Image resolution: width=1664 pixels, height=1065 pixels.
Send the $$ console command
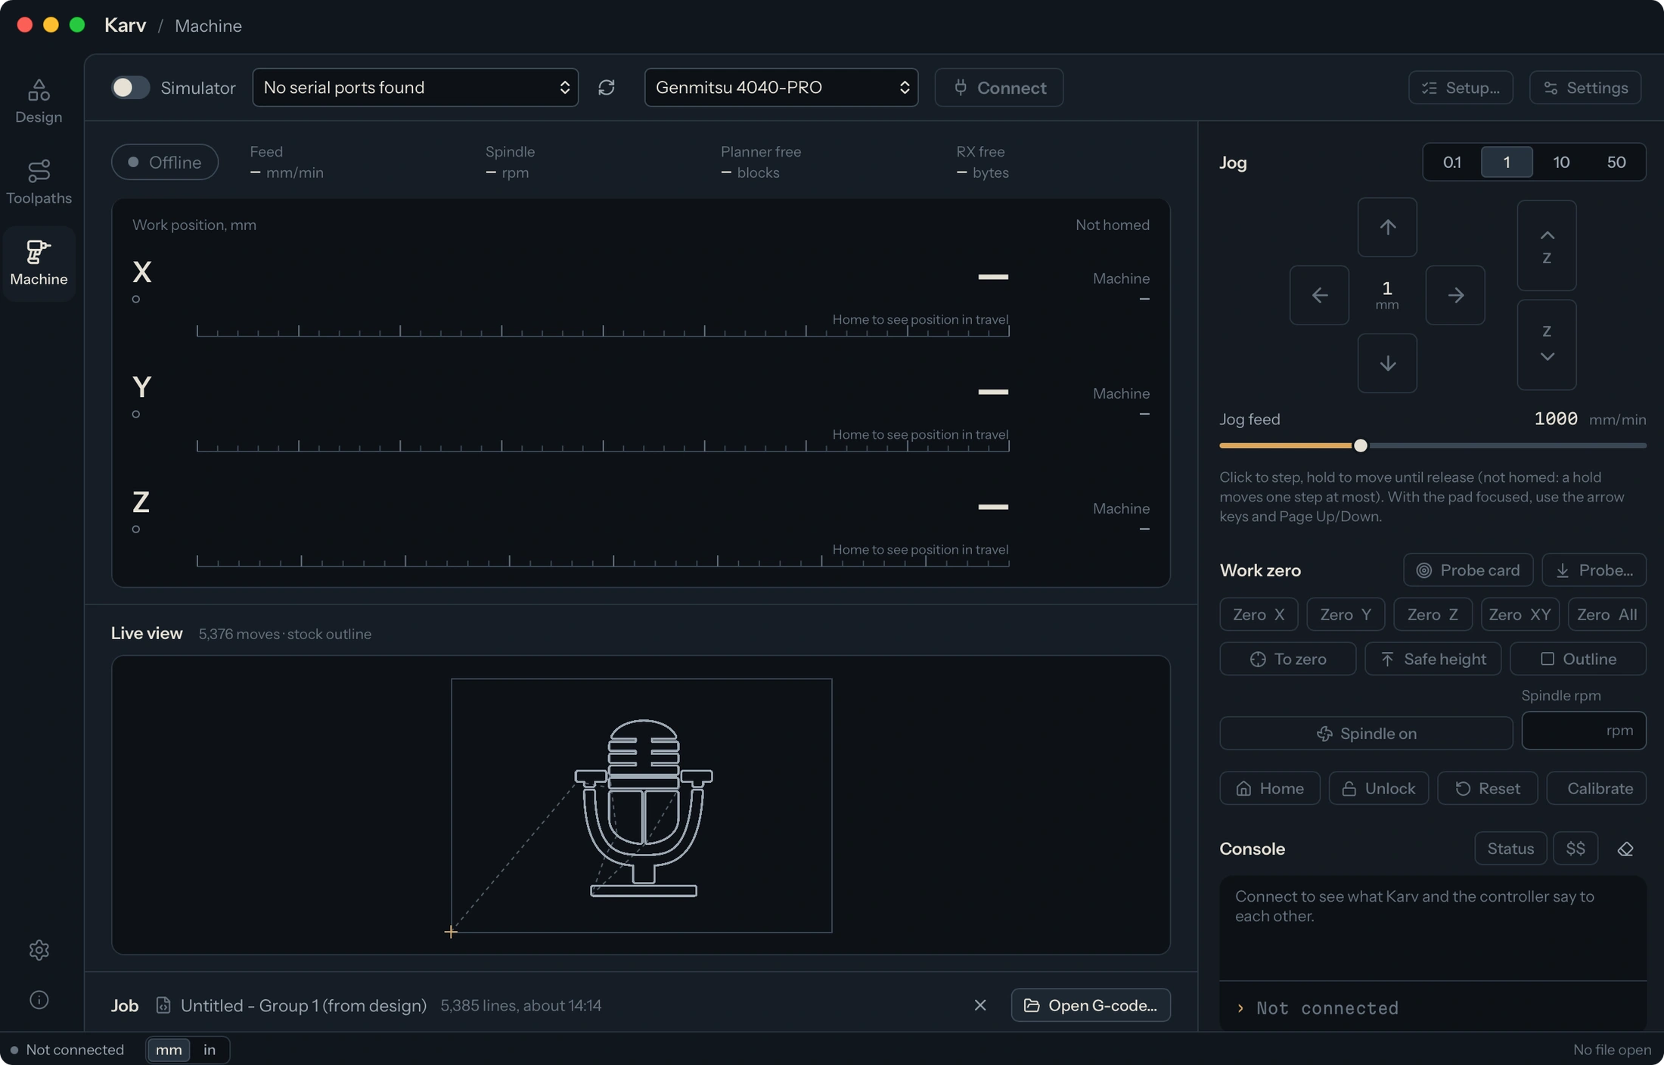click(1576, 849)
